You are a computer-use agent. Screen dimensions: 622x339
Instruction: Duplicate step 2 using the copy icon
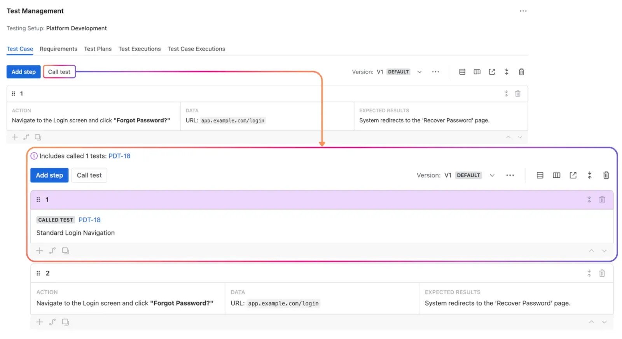(66, 322)
